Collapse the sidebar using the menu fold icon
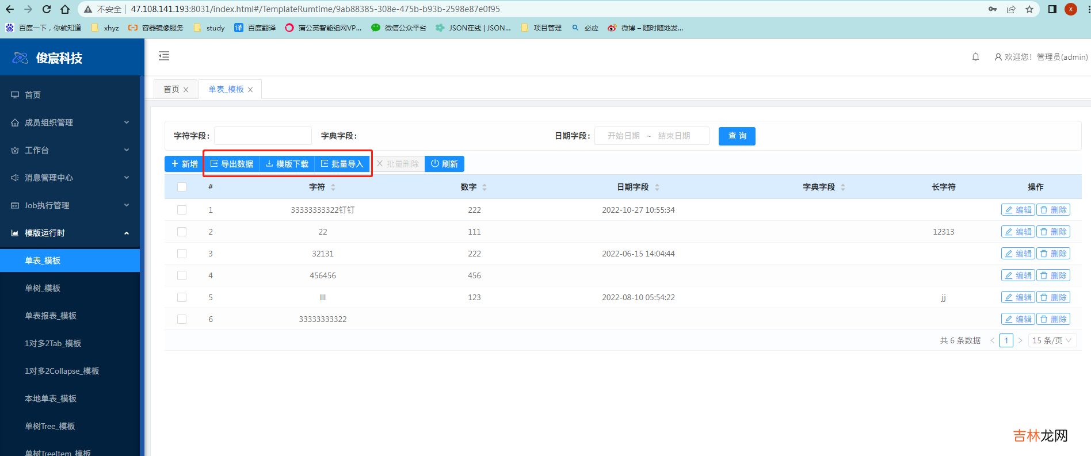Image resolution: width=1091 pixels, height=456 pixels. click(x=164, y=56)
